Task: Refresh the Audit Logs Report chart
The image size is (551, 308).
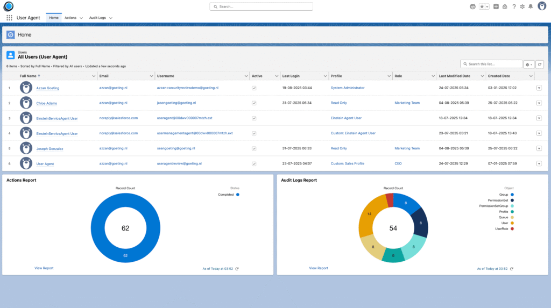Action: 512,268
